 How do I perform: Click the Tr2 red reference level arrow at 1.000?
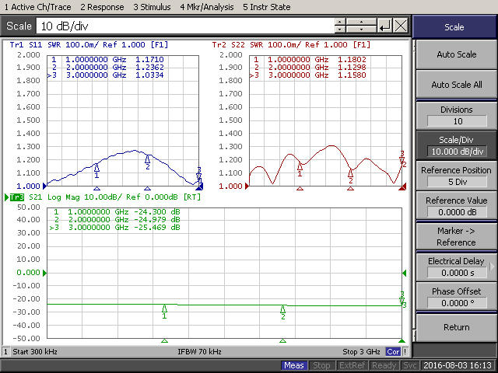coord(247,186)
